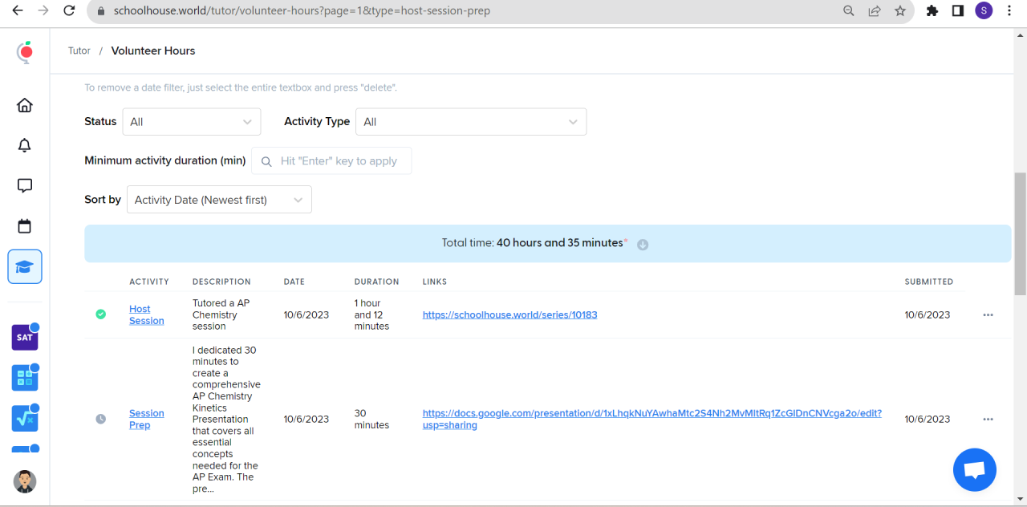Open the Session Prep activity link

[146, 419]
